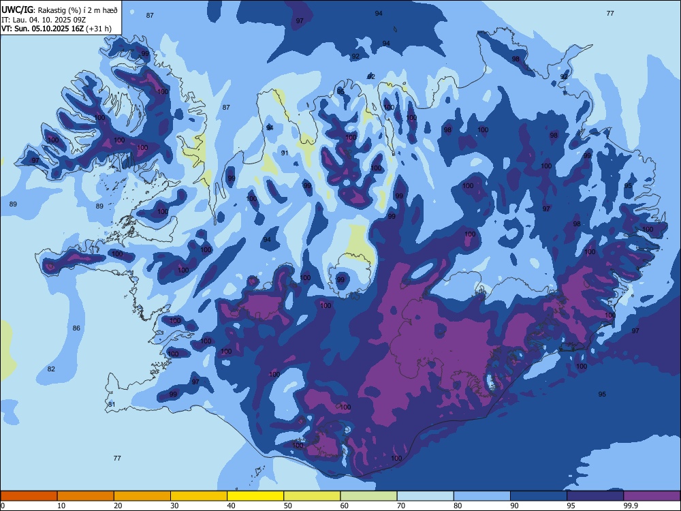Click the medium blue 90–95 legend swatch
This screenshot has height=511, width=681.
539,496
